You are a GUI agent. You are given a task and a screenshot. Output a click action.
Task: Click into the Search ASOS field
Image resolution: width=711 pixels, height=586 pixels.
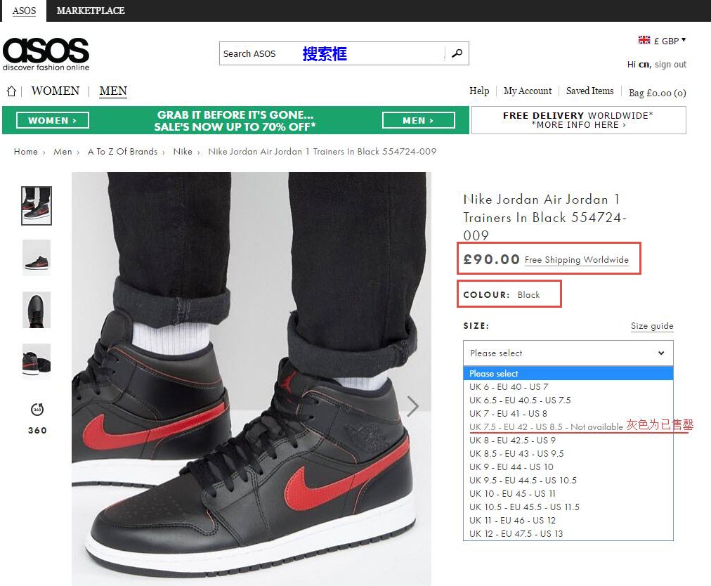click(332, 53)
